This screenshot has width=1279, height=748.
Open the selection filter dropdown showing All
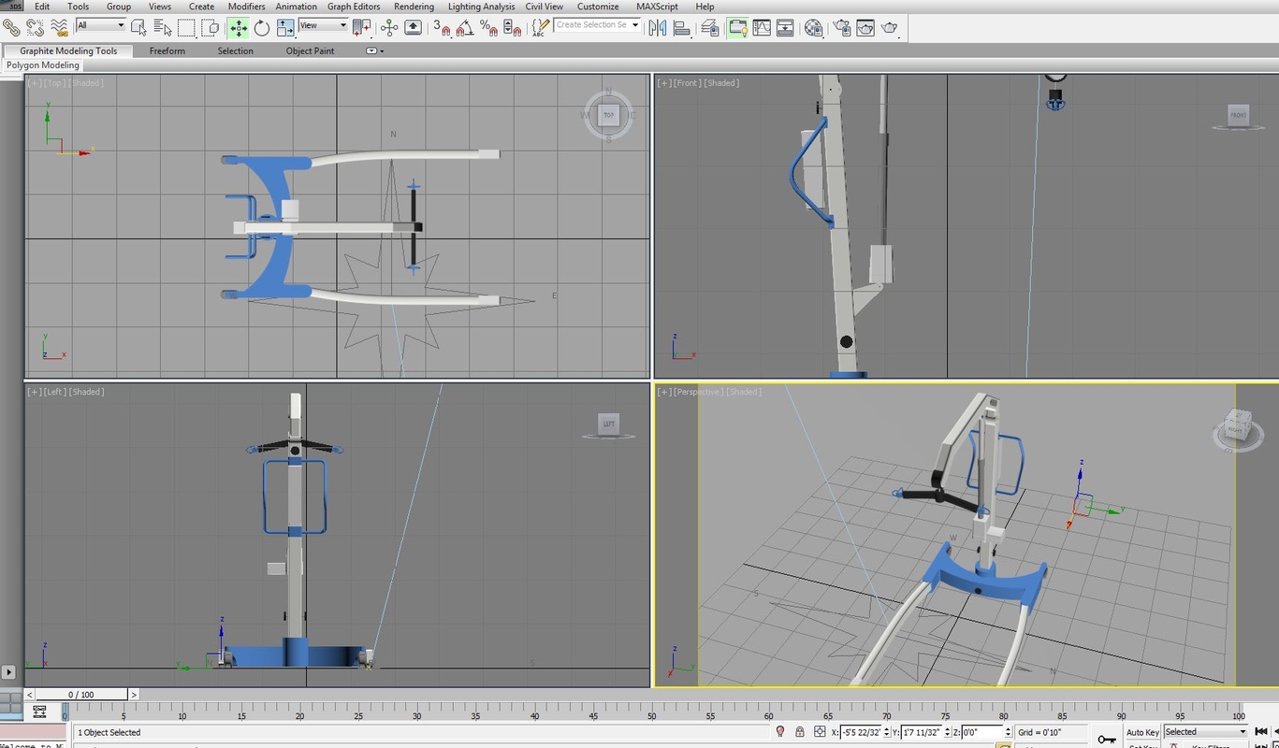tap(98, 25)
